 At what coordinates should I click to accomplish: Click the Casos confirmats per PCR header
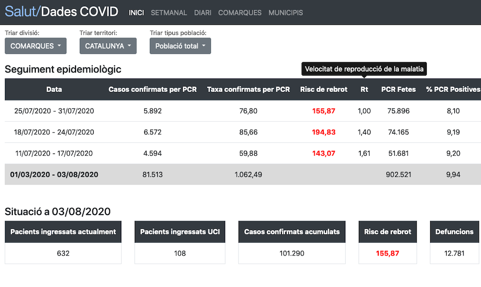(x=152, y=89)
